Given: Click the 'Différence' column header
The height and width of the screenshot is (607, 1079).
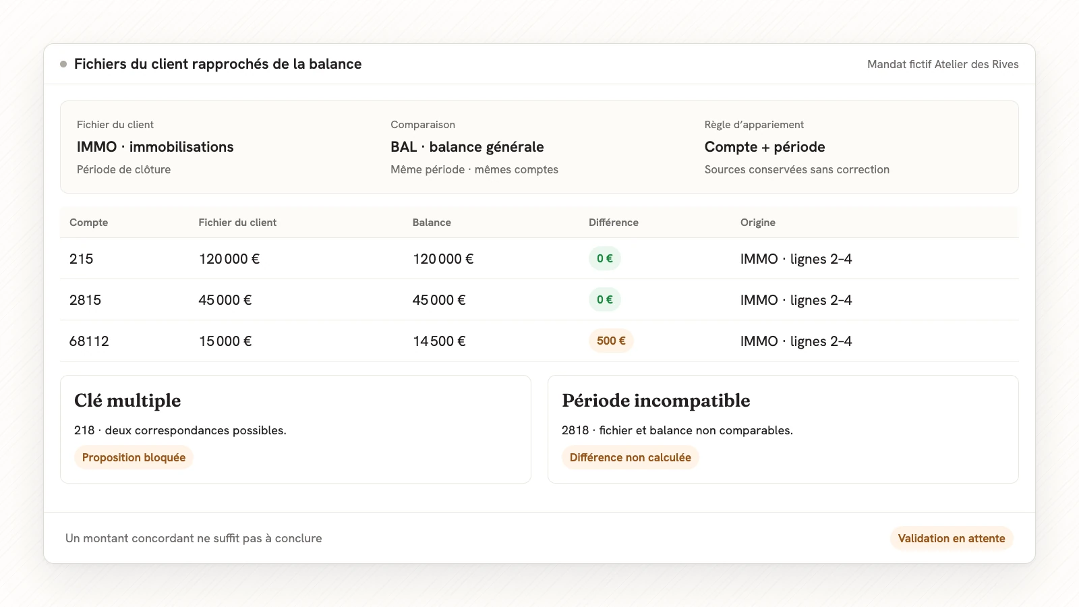Looking at the screenshot, I should coord(614,223).
